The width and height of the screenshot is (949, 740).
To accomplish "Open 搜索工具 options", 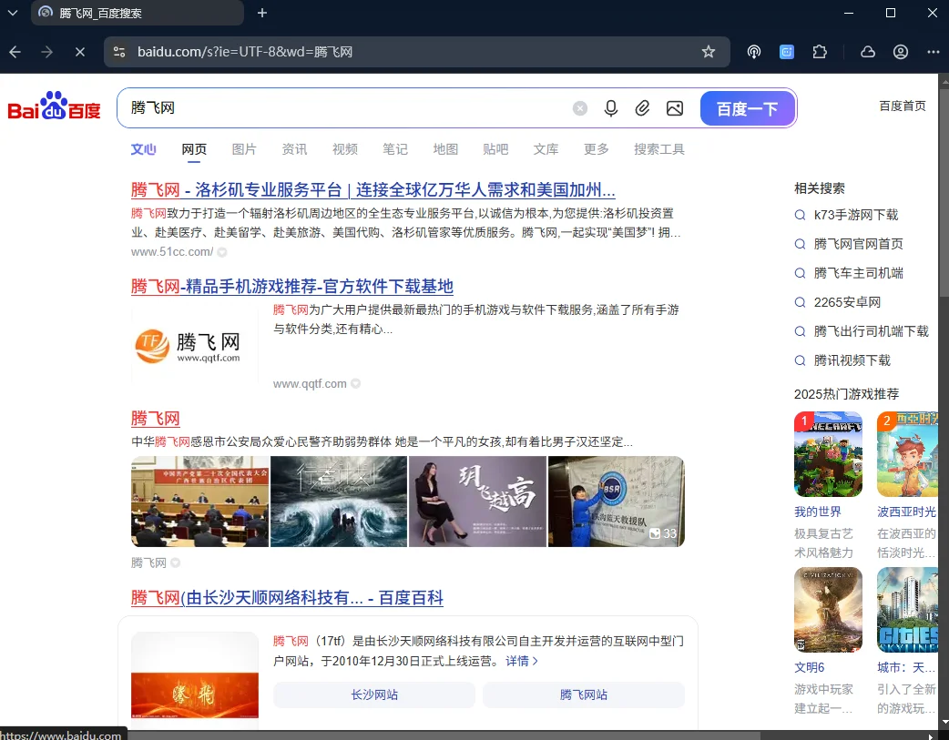I will click(x=659, y=149).
